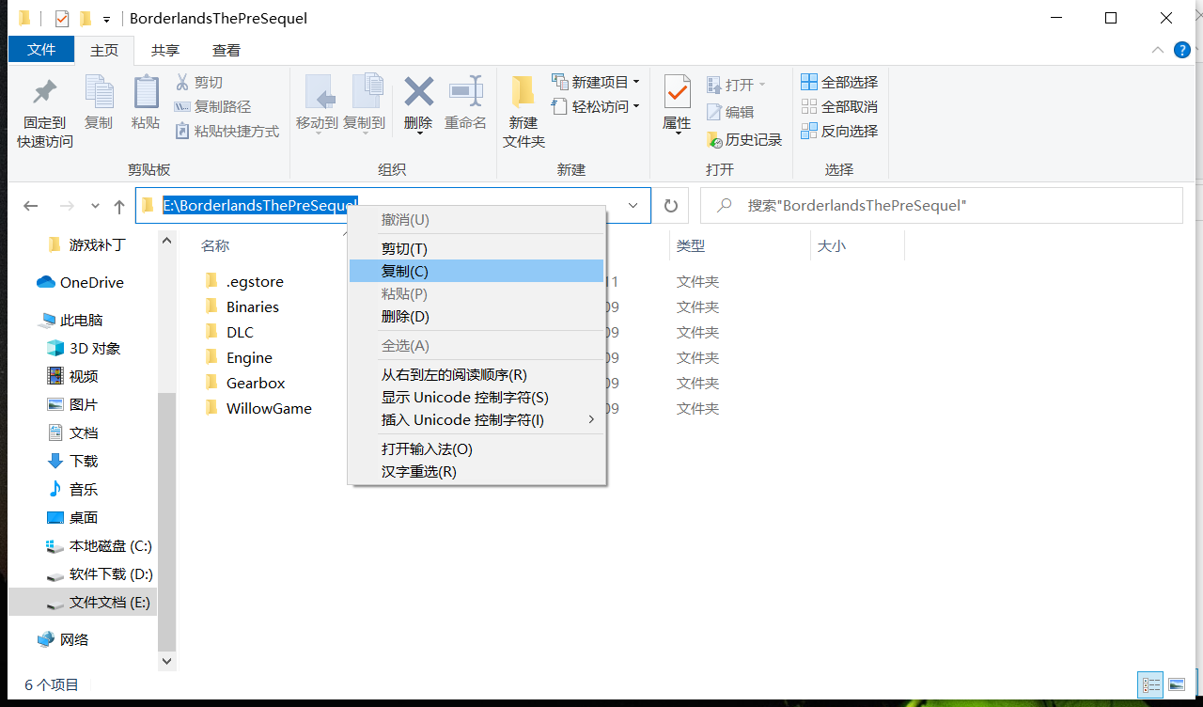Choose Copy (复制(C)) in context menu
1203x707 pixels.
pos(477,271)
